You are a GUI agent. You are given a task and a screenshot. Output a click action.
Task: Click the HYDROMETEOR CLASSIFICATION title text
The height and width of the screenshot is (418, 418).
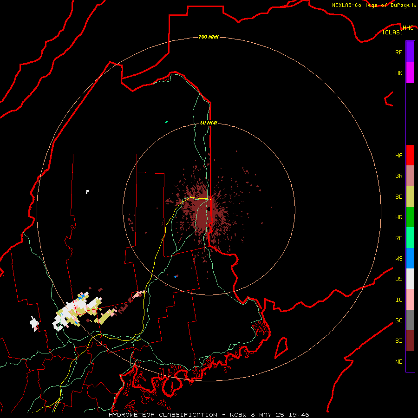(163, 415)
